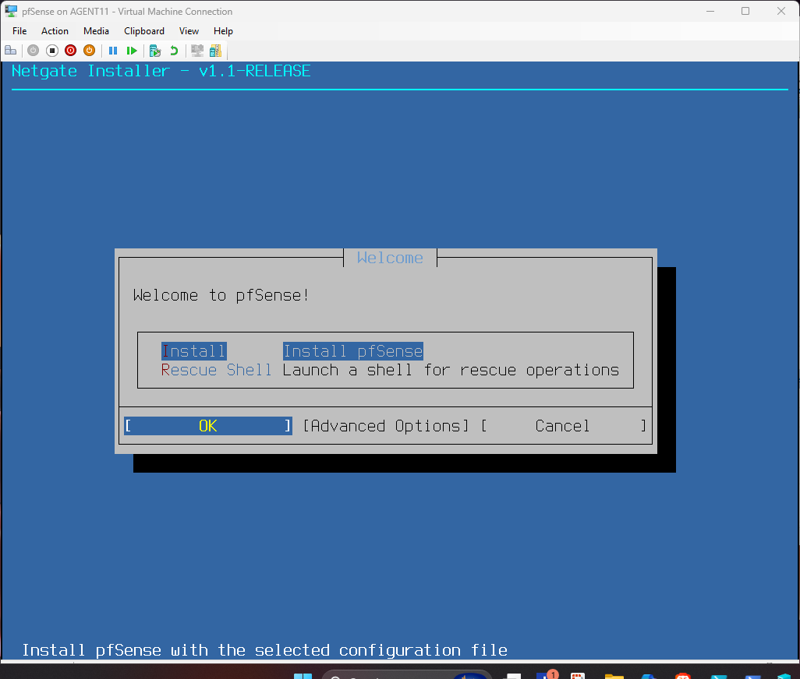
Task: Open the Action menu
Action: coord(55,31)
